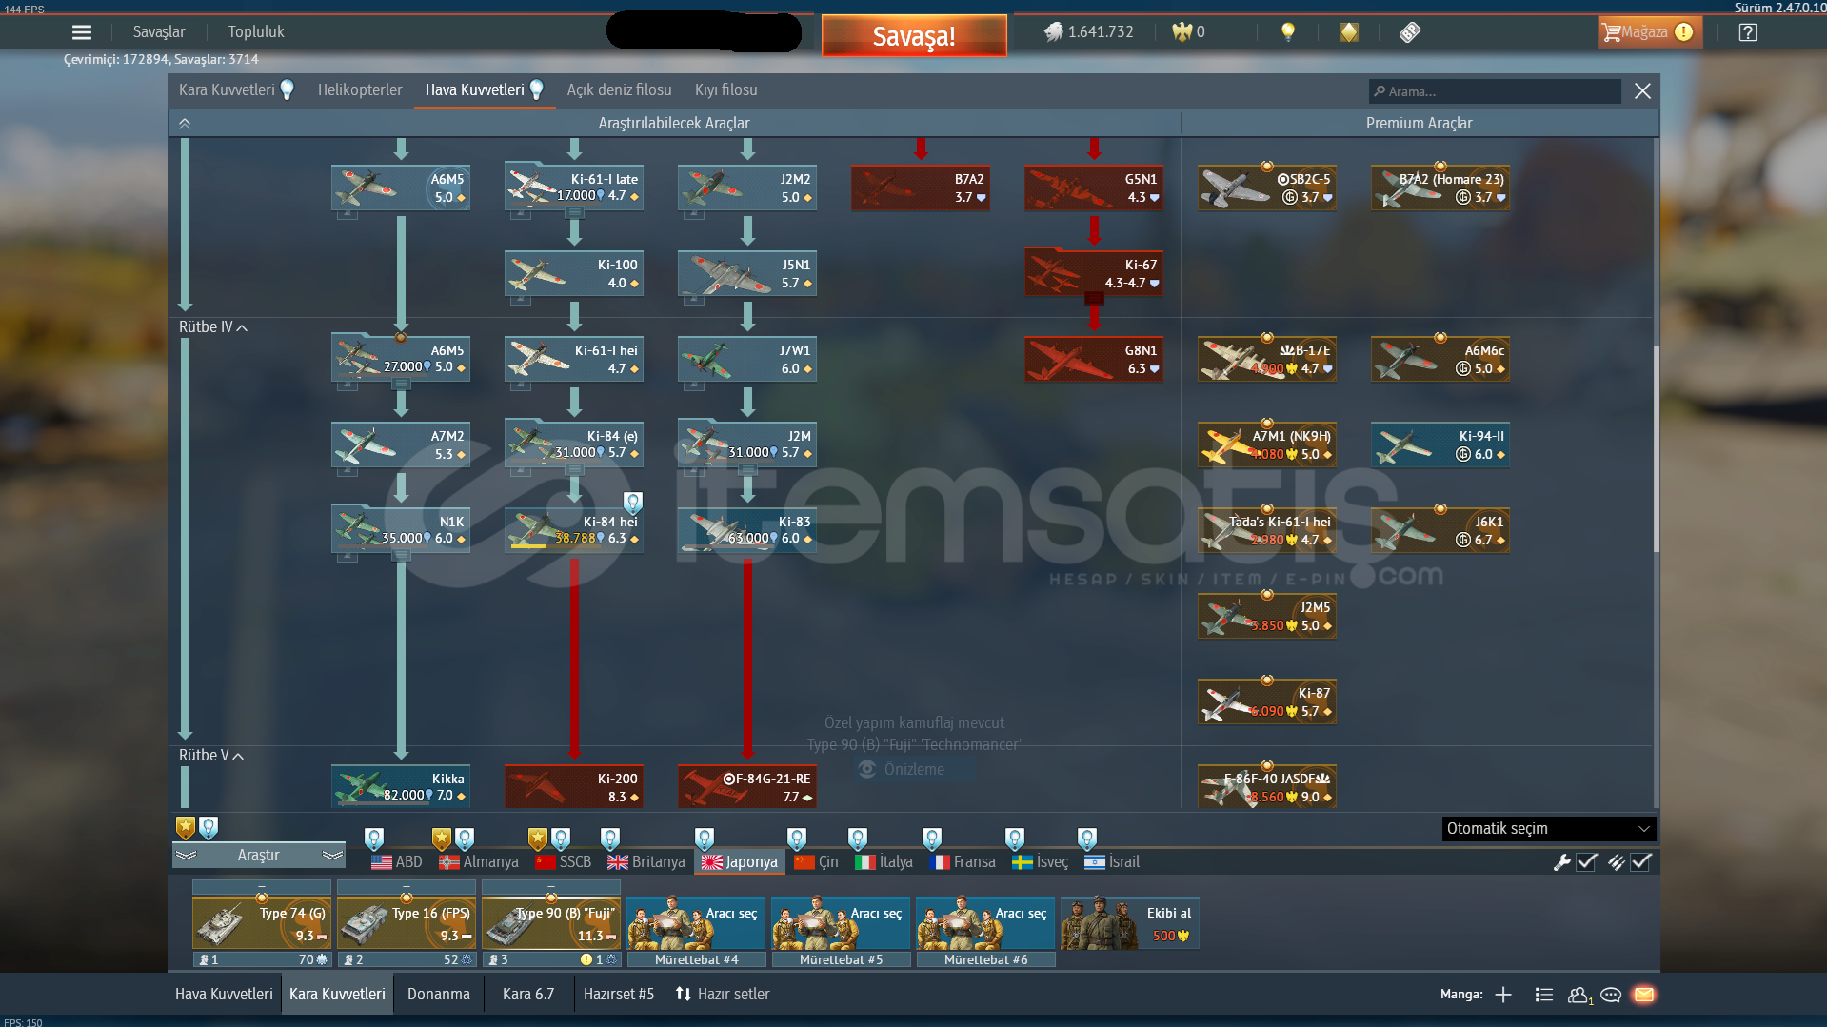The image size is (1827, 1027).
Task: Select the locked Ki-200 card
Action: [x=574, y=786]
